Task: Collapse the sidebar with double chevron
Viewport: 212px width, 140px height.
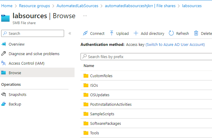Action: (x=70, y=33)
